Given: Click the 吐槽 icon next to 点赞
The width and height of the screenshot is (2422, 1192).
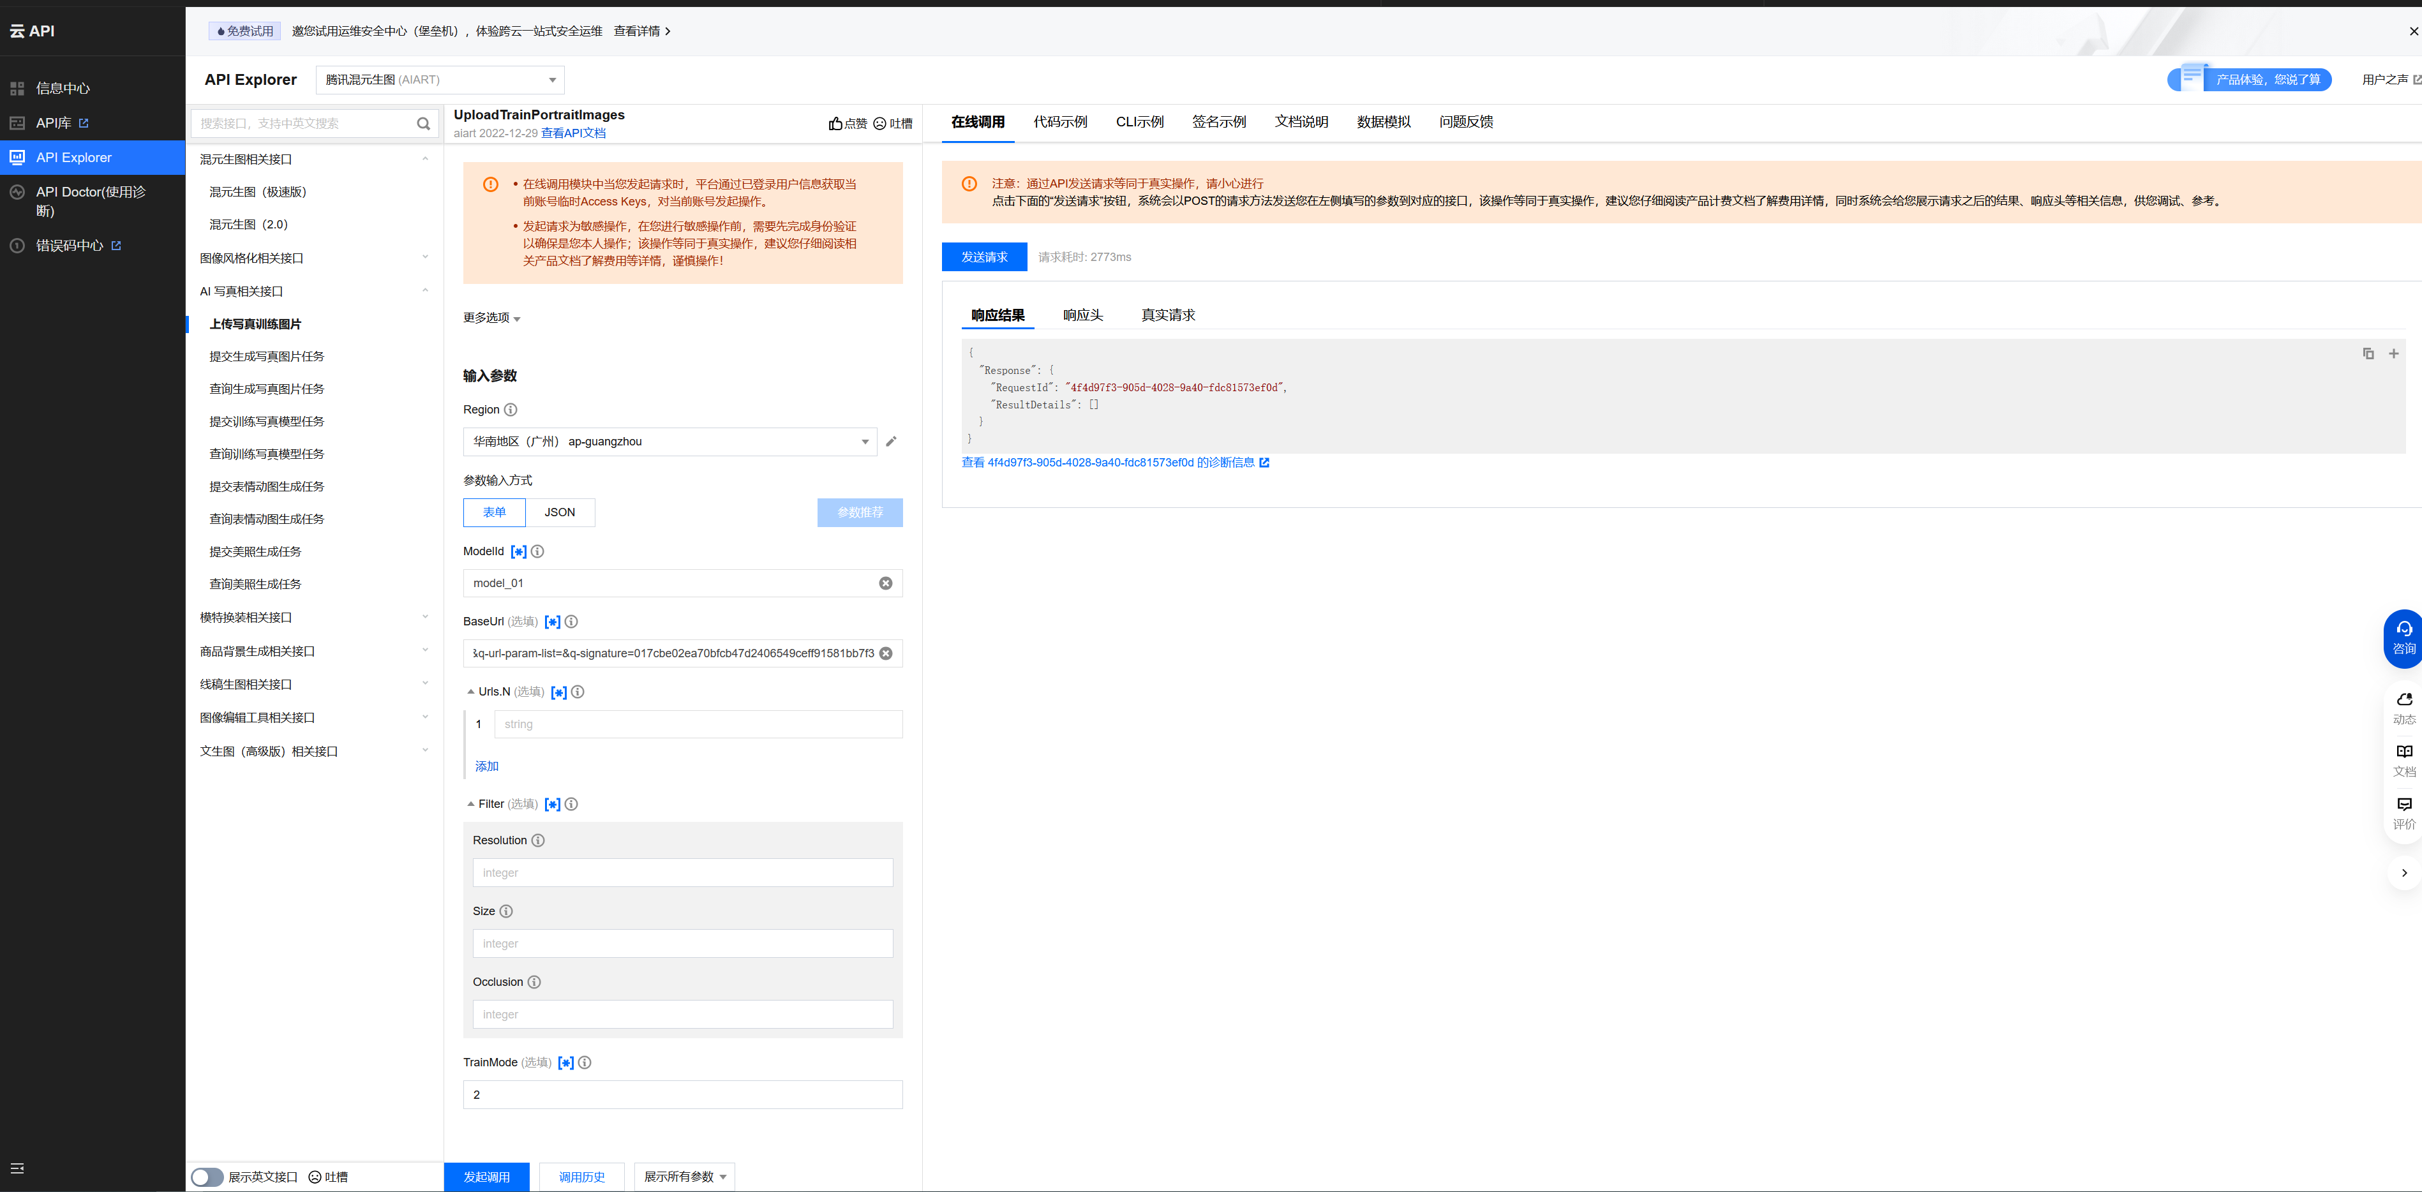Looking at the screenshot, I should click(x=880, y=123).
